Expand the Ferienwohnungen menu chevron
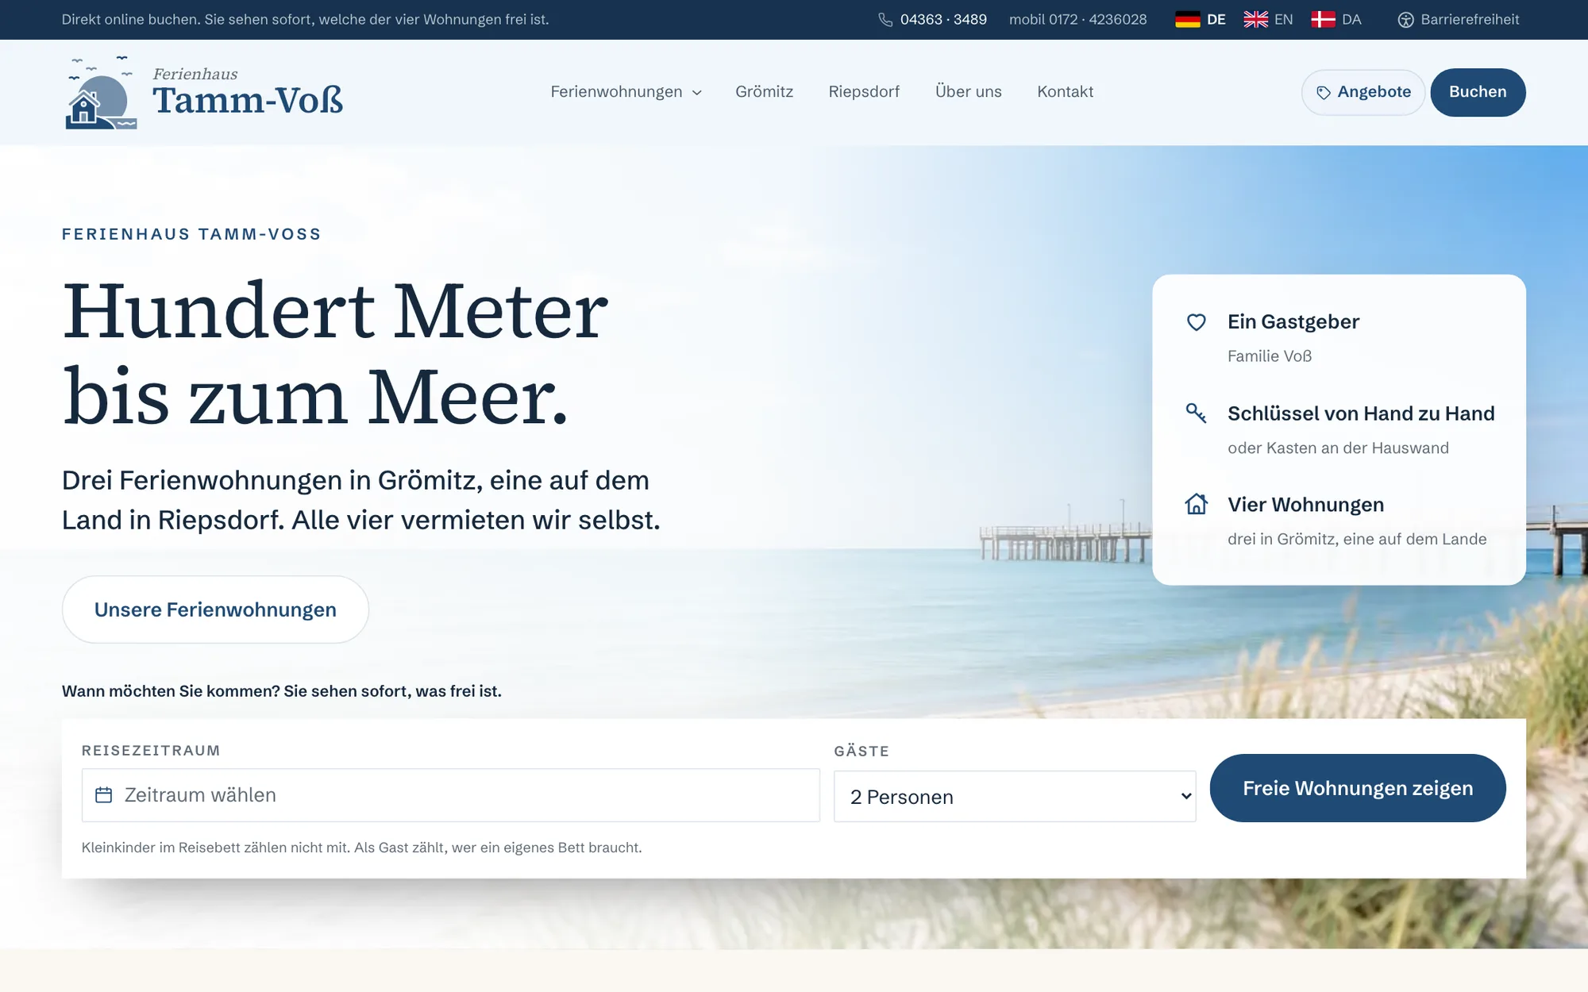The image size is (1588, 992). click(697, 93)
